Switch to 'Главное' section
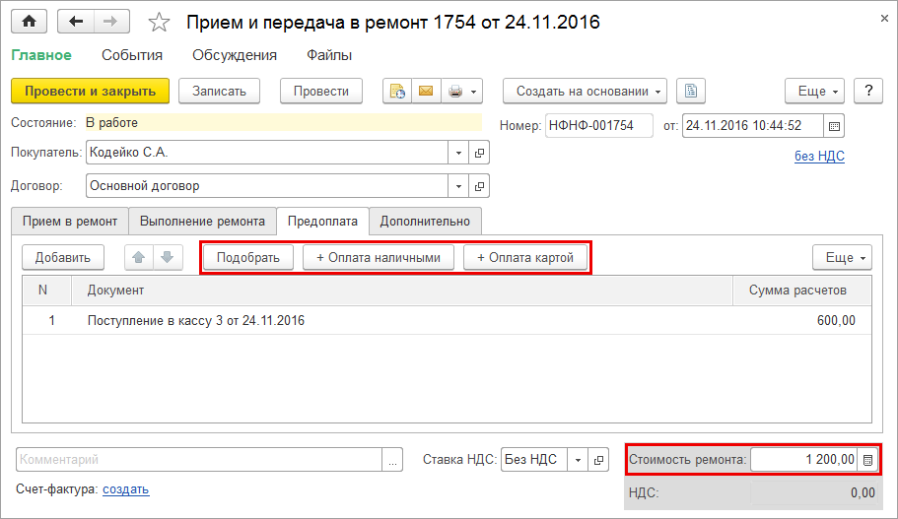 tap(41, 55)
